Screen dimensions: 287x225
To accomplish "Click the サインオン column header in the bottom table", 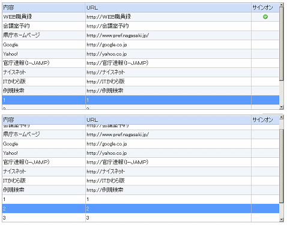I will point(265,120).
